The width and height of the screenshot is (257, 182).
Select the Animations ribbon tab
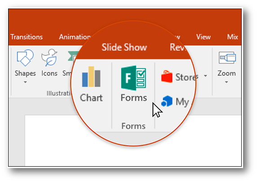75,37
